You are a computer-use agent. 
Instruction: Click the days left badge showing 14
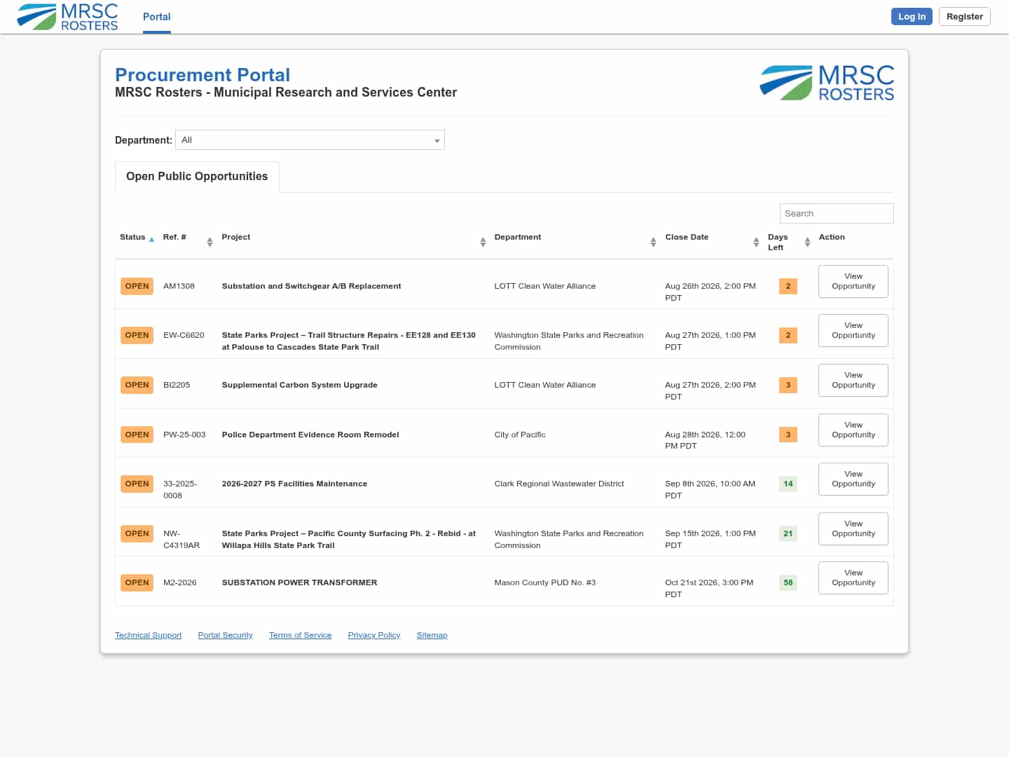tap(788, 484)
